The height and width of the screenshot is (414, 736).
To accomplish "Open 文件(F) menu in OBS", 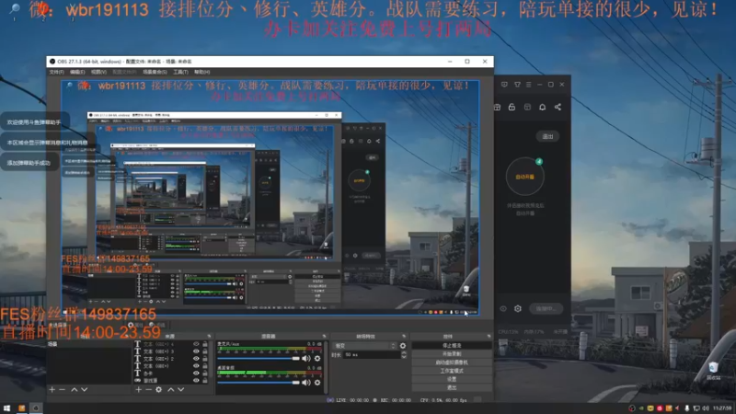I will (56, 72).
